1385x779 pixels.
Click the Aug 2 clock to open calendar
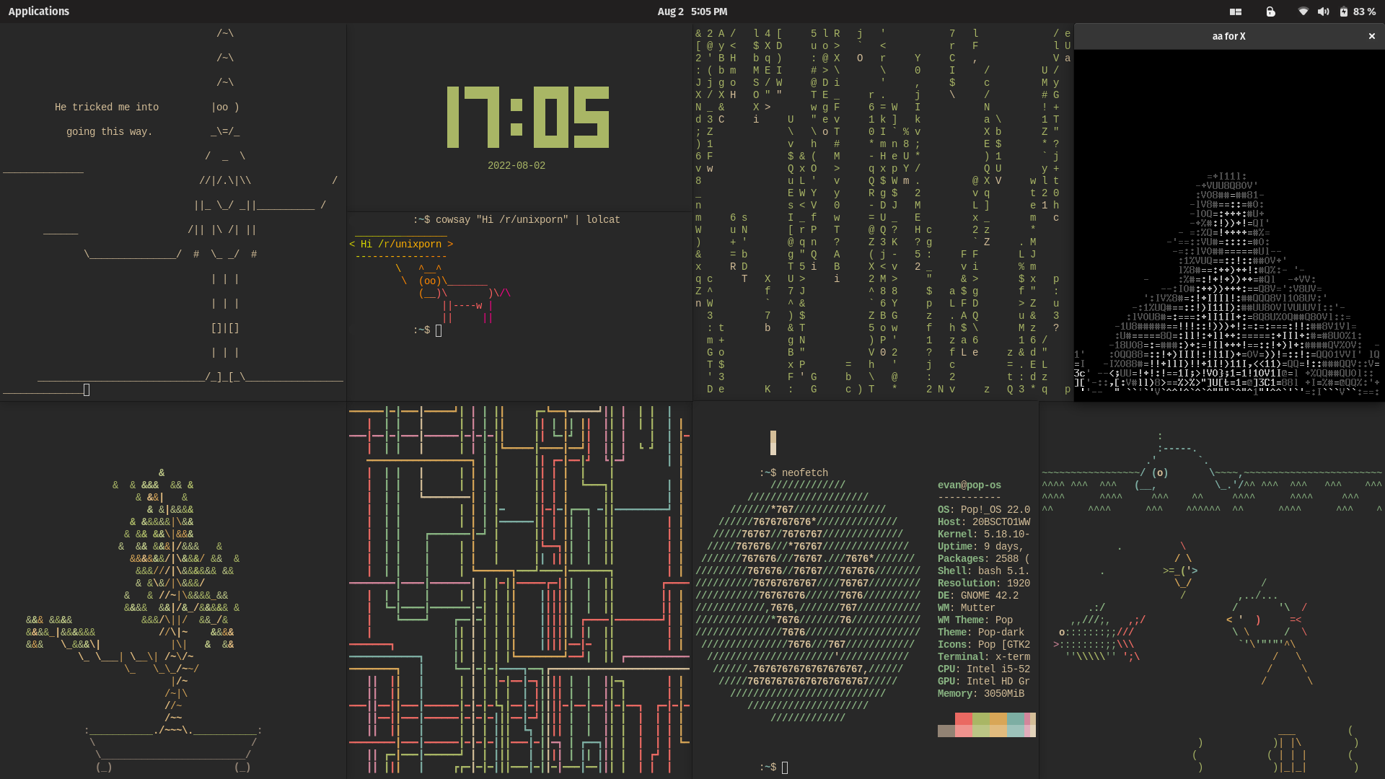coord(691,11)
